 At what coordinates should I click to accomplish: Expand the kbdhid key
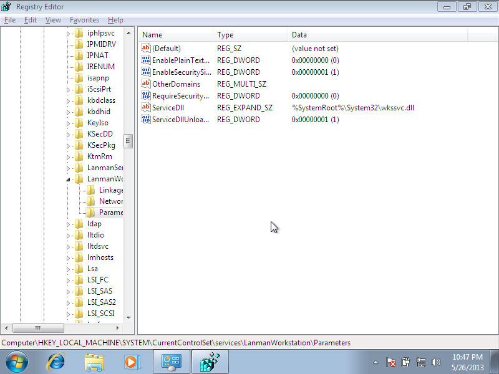coord(68,112)
